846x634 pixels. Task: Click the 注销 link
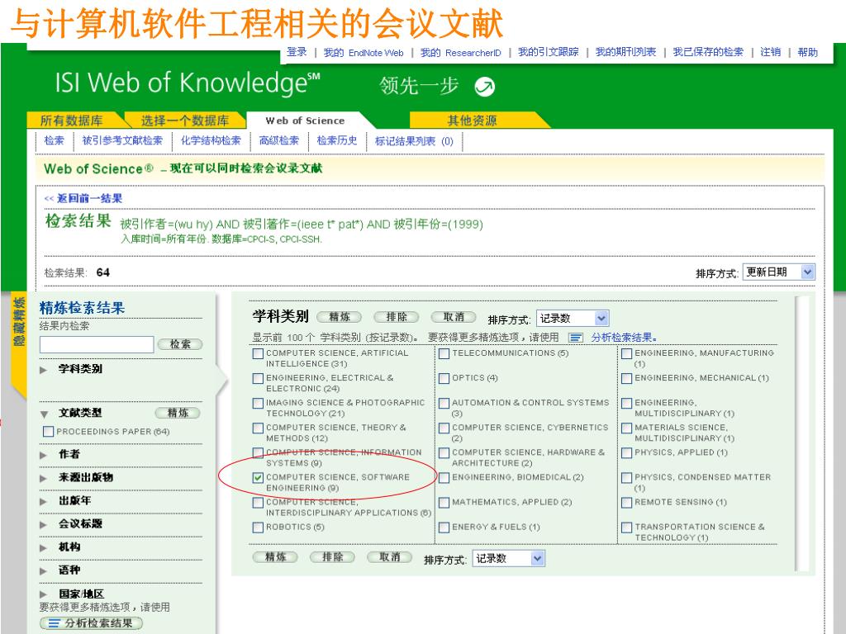pyautogui.click(x=771, y=52)
